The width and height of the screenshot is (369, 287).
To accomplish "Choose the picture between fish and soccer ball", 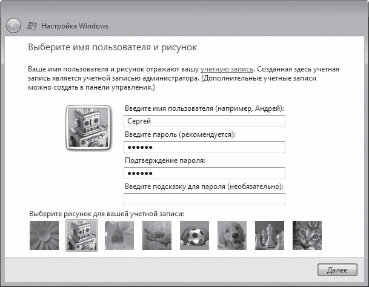I will click(157, 235).
